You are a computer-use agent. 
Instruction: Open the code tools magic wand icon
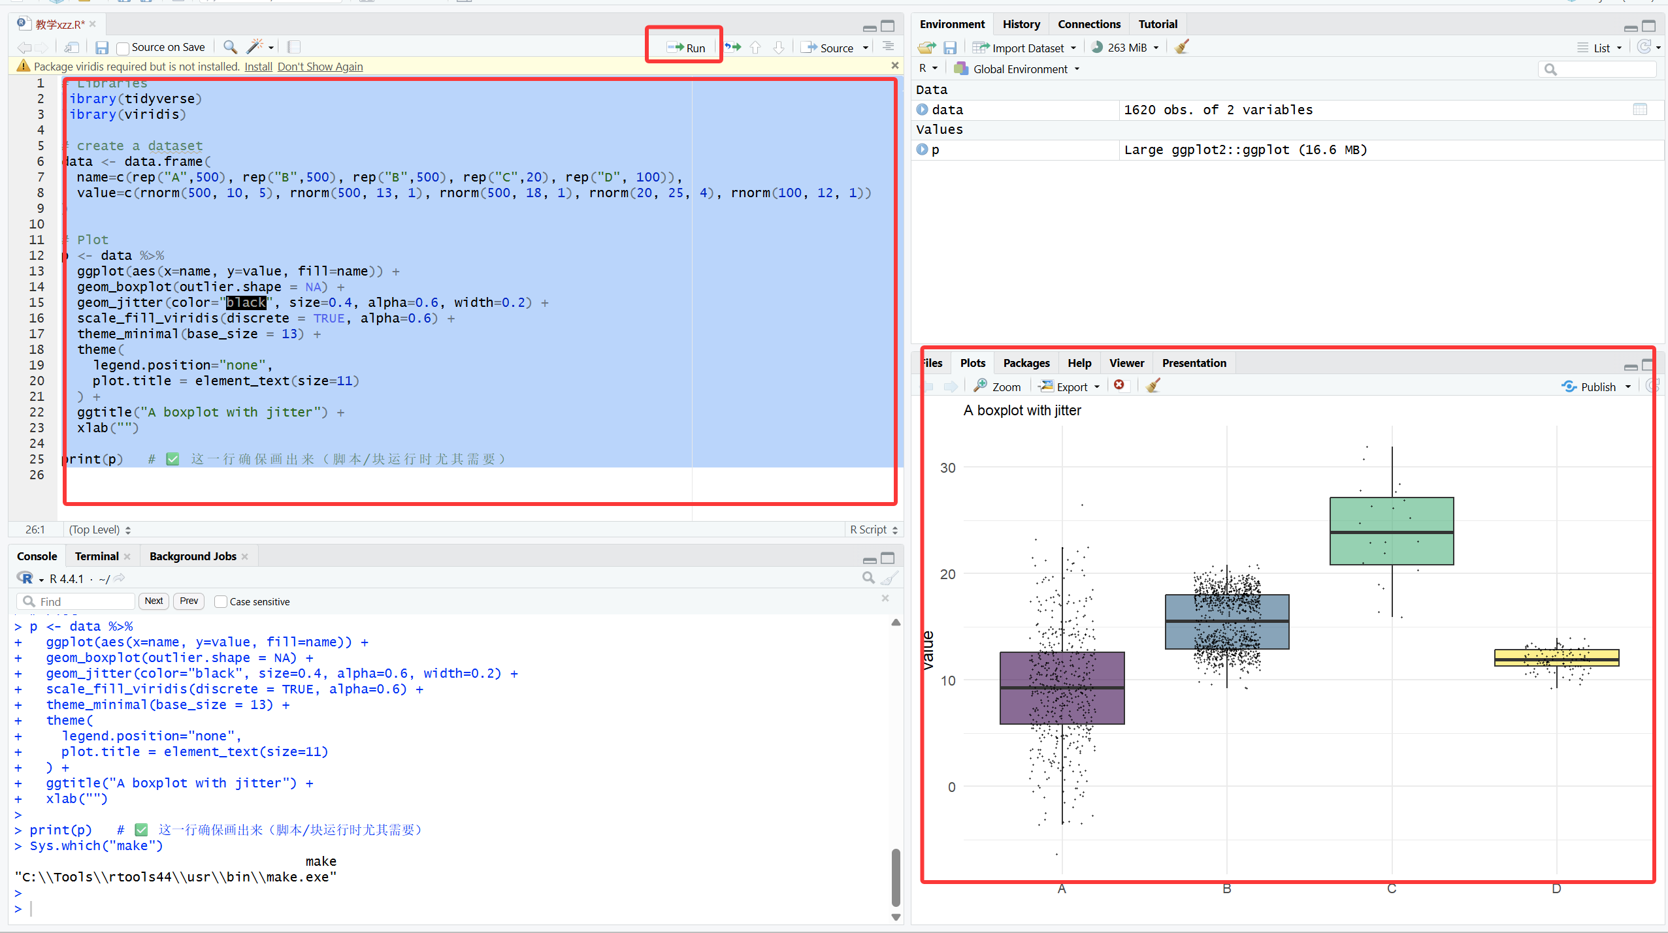(x=255, y=47)
